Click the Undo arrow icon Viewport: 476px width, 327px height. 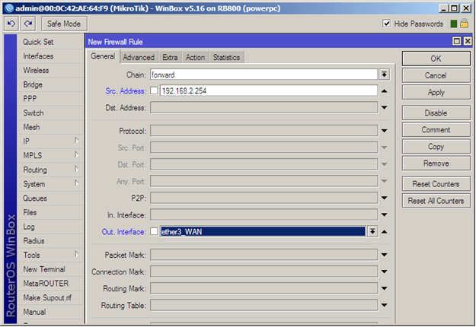coord(11,24)
